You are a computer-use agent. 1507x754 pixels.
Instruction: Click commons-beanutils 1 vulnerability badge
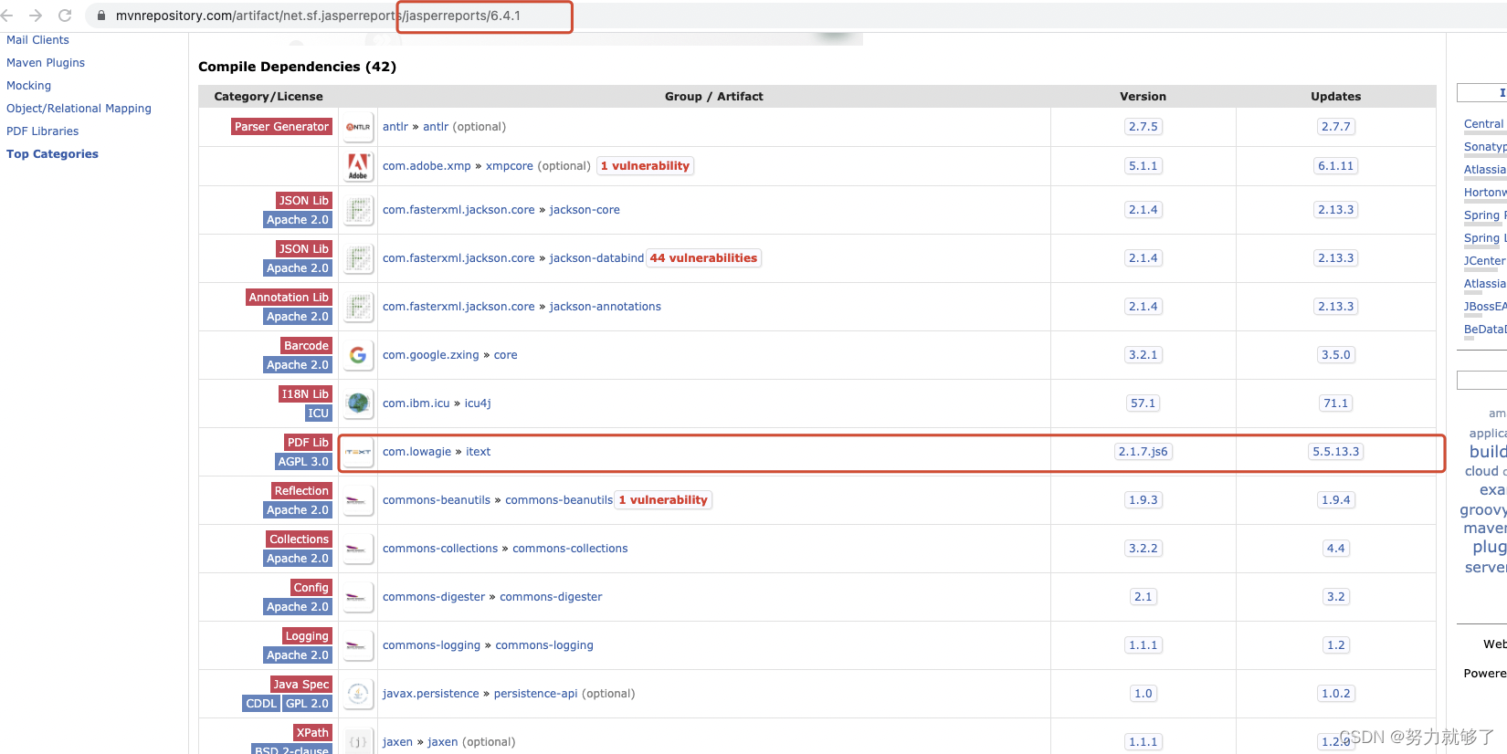pos(663,500)
